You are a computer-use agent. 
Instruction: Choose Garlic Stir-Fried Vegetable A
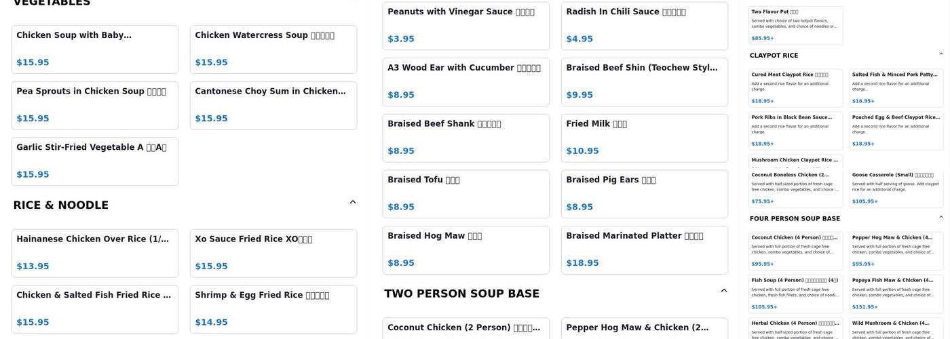pos(94,161)
